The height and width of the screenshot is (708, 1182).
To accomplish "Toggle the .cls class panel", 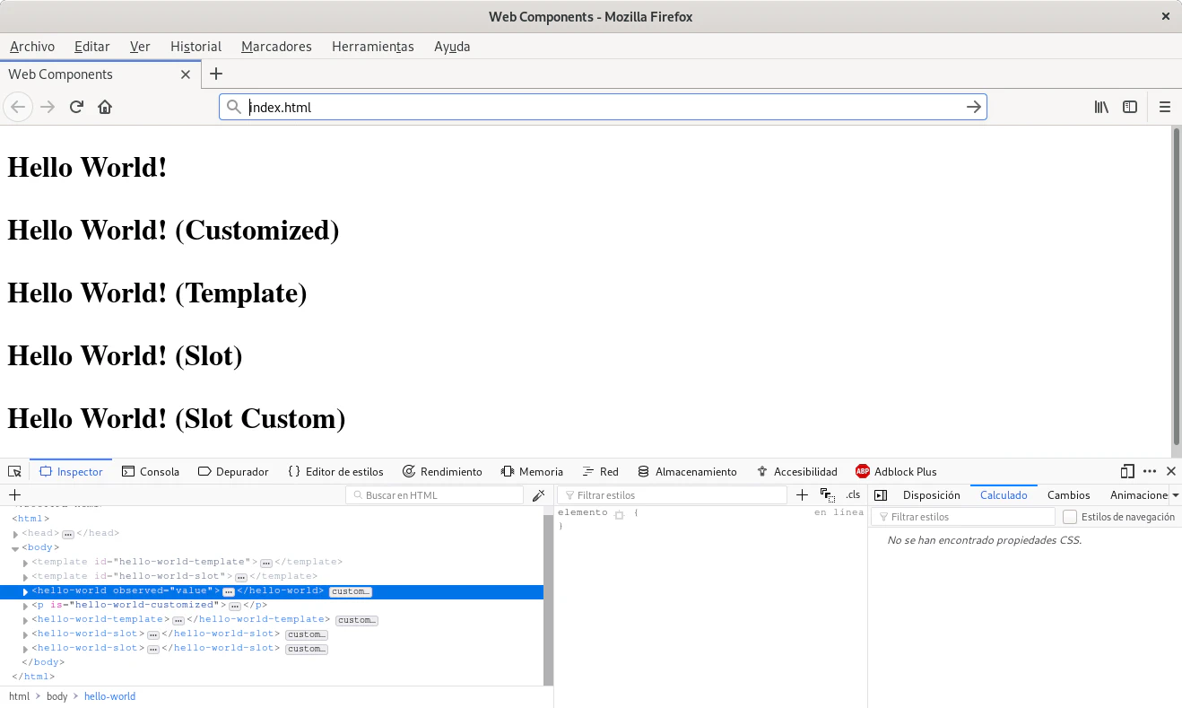I will click(x=852, y=495).
